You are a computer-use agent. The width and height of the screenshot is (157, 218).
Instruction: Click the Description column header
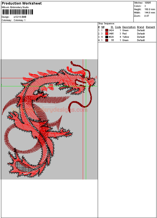[x=129, y=27]
